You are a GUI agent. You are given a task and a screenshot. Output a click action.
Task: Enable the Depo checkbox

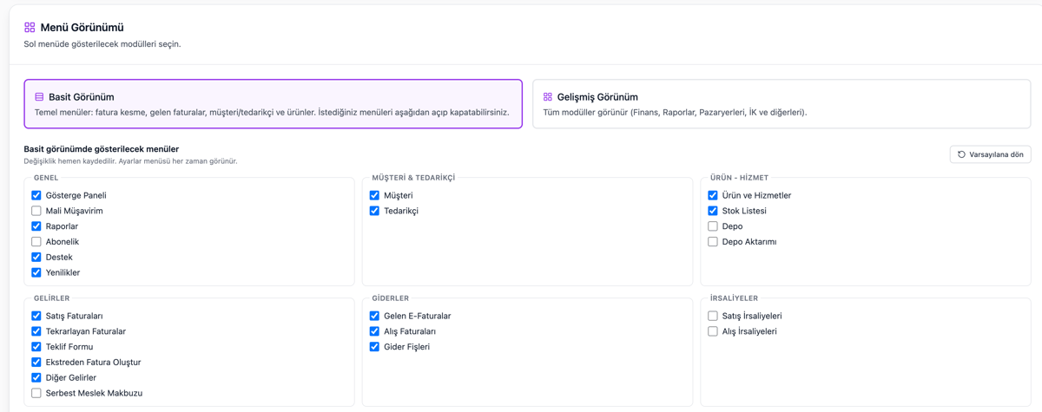tap(713, 226)
